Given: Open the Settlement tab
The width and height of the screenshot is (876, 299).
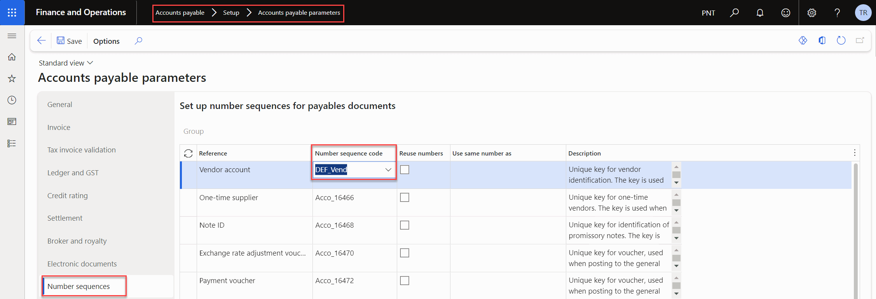Looking at the screenshot, I should click(x=65, y=218).
